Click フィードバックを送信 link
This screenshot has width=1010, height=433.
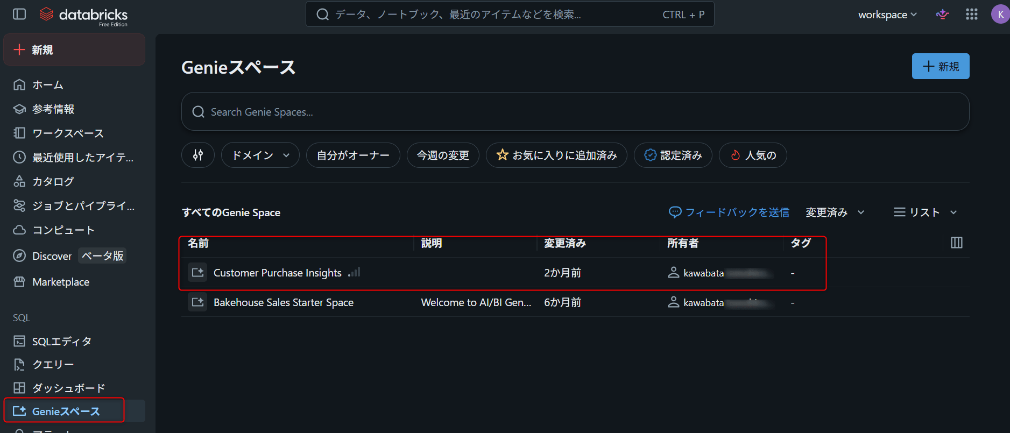(729, 212)
